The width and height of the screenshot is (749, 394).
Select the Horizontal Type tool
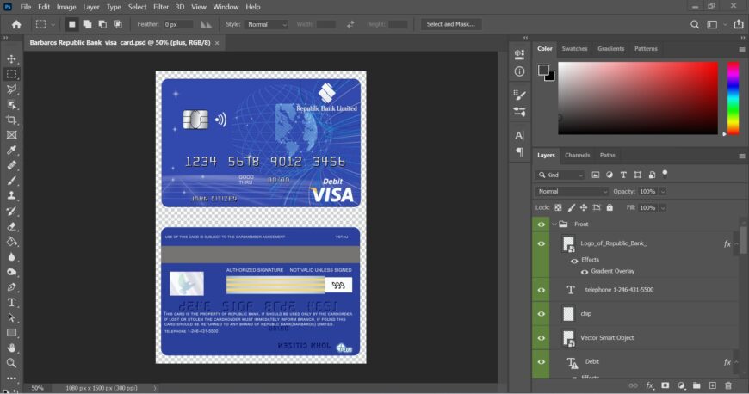pyautogui.click(x=11, y=302)
